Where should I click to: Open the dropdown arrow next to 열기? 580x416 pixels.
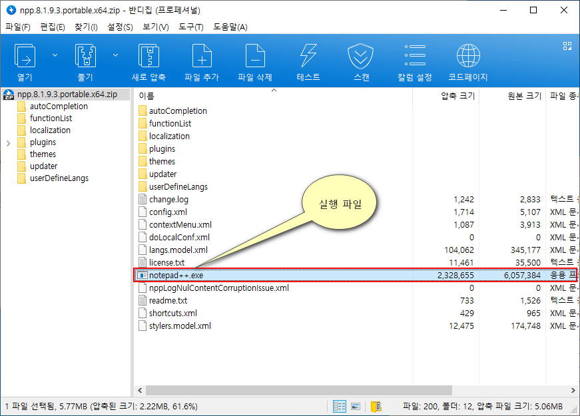(x=55, y=55)
